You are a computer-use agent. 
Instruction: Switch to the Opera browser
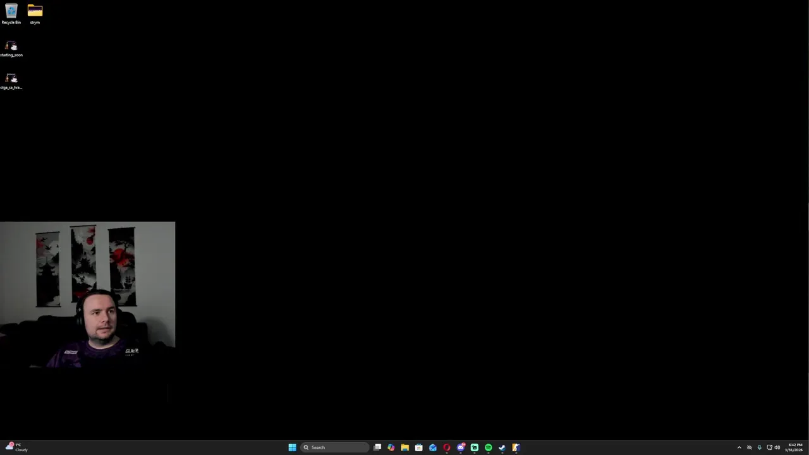tap(447, 447)
